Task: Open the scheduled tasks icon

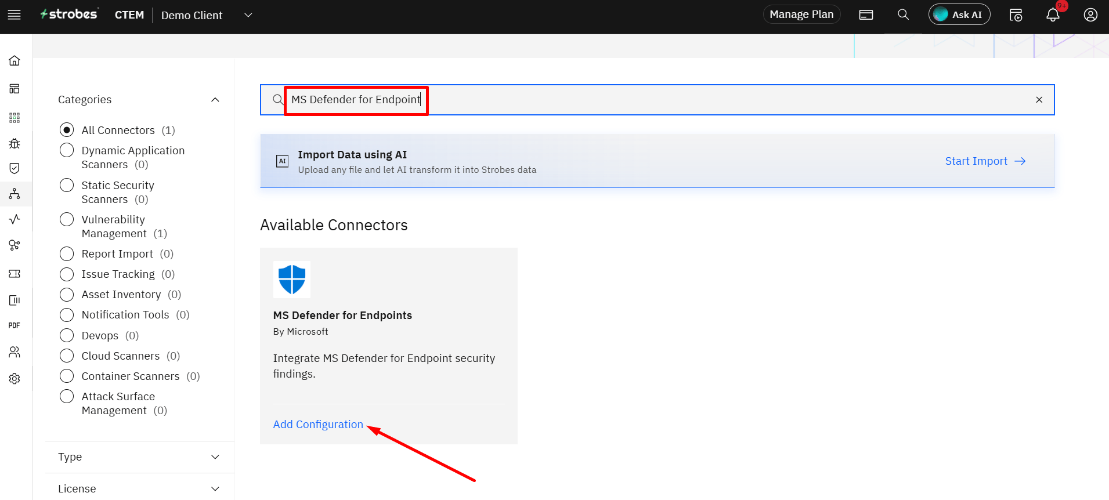Action: (x=1016, y=15)
